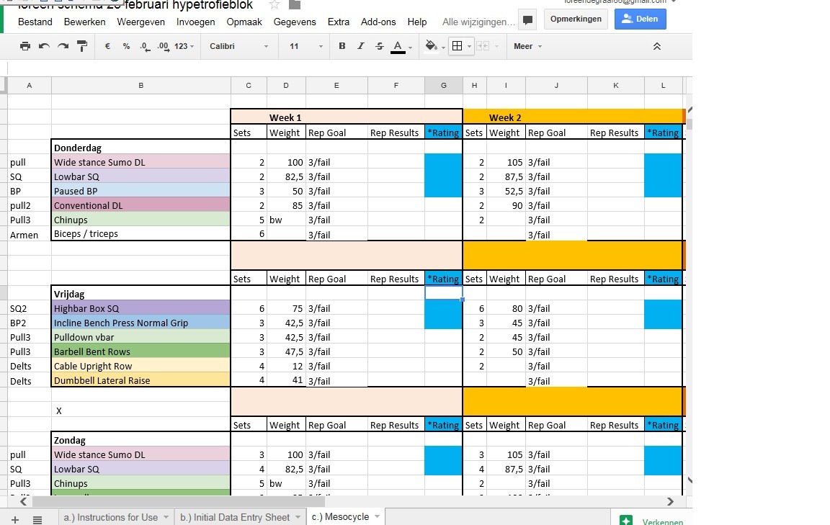Open the Invoegen menu
The width and height of the screenshot is (830, 525).
point(195,22)
